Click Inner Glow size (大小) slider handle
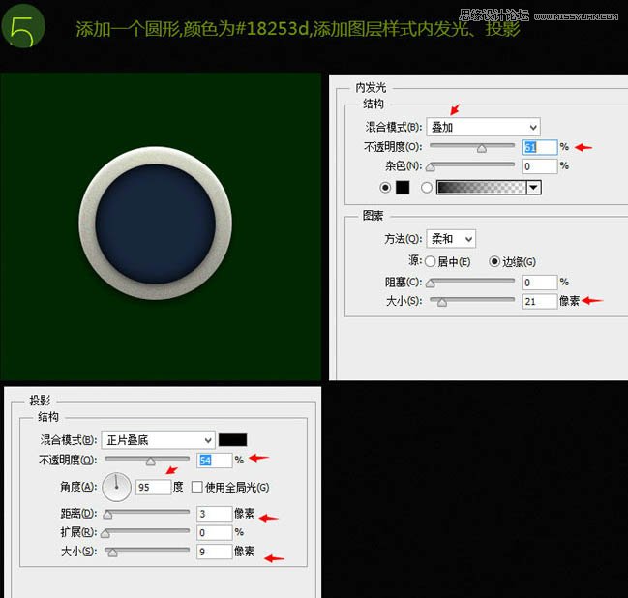This screenshot has width=628, height=598. pyautogui.click(x=442, y=302)
